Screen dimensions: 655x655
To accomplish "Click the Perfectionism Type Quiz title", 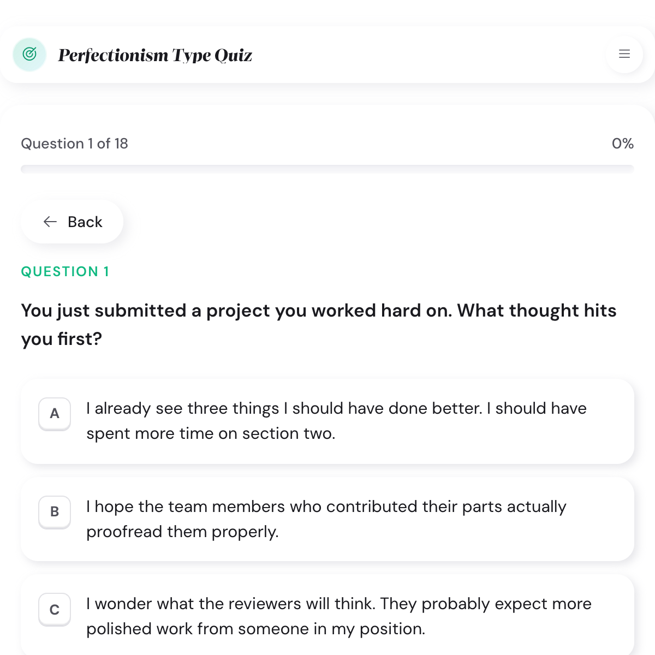I will click(x=155, y=55).
